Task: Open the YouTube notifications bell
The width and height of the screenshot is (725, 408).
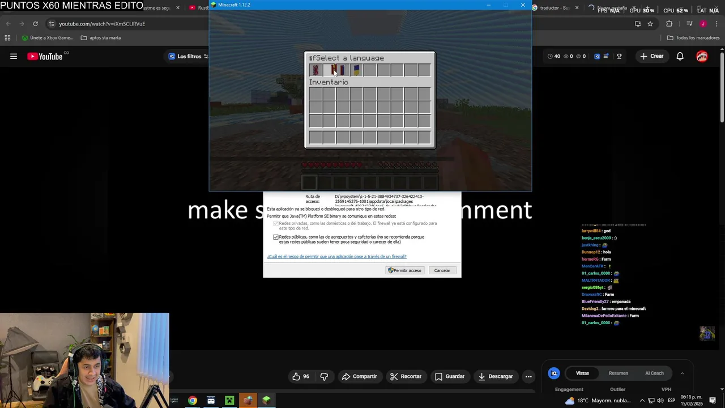Action: coord(680,56)
